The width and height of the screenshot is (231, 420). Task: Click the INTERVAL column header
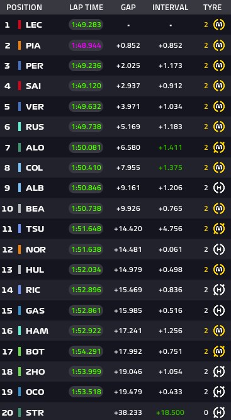point(170,7)
